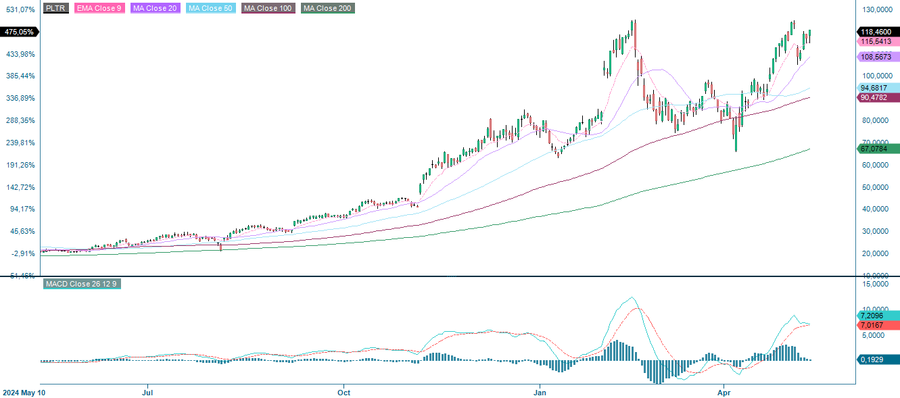The height and width of the screenshot is (398, 900).
Task: Click the 191,26% percent axis label
Action: tap(20, 166)
